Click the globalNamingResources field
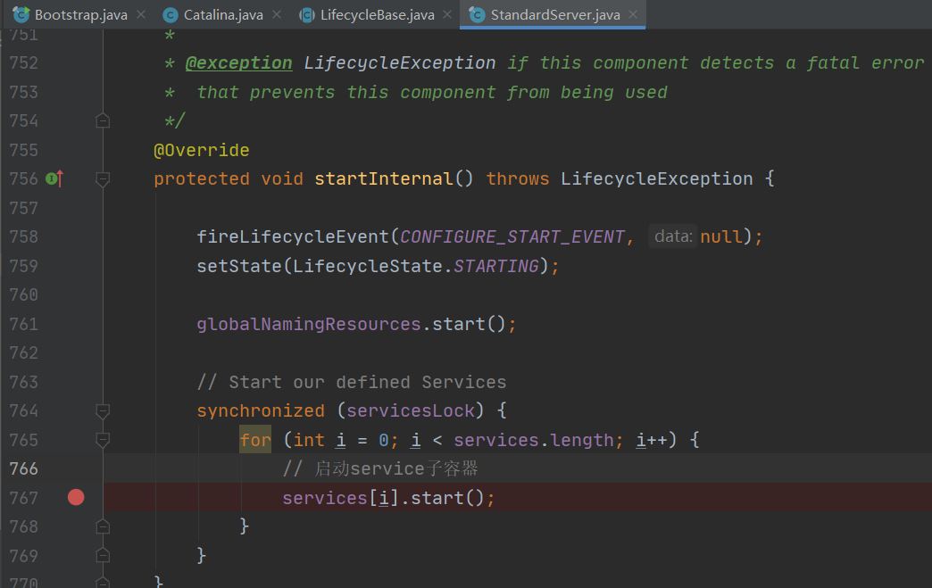This screenshot has width=932, height=588. click(309, 324)
